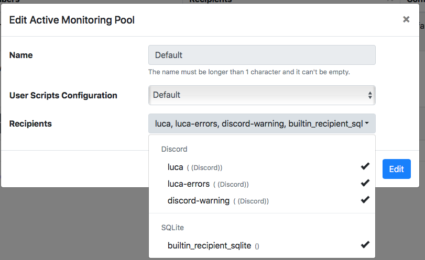Click the User Scripts Configuration label
Viewport: 425px width, 260px height.
point(63,95)
